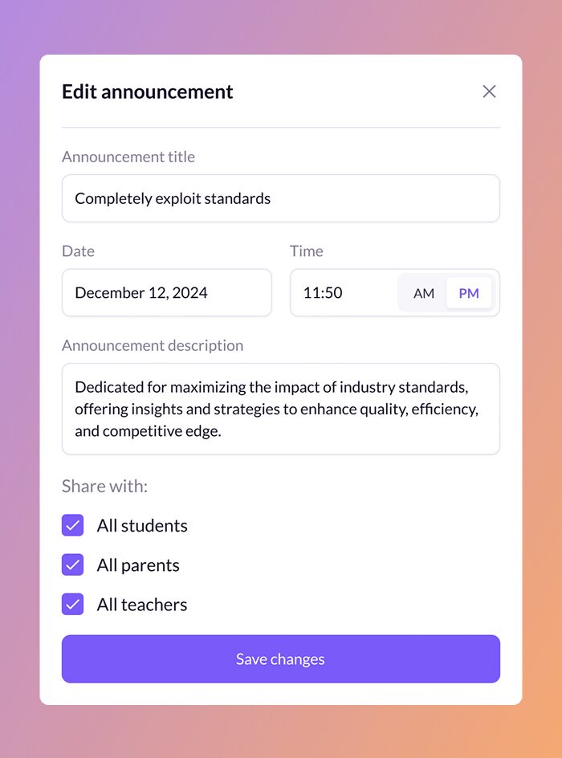The image size is (562, 758).
Task: Click the "Announcement title" field label
Action: tap(128, 157)
